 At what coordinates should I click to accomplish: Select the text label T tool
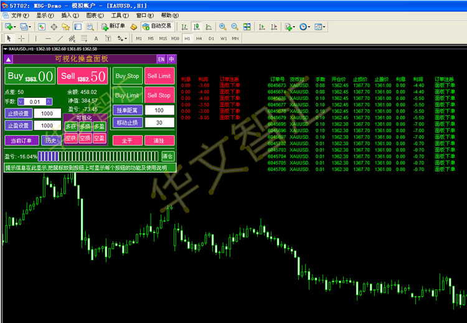pos(108,38)
